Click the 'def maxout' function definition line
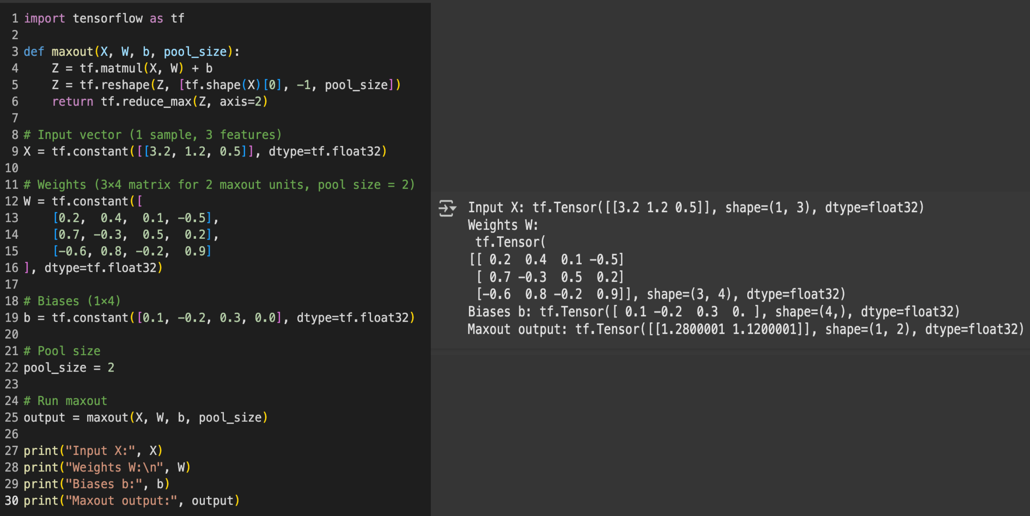 click(x=132, y=52)
